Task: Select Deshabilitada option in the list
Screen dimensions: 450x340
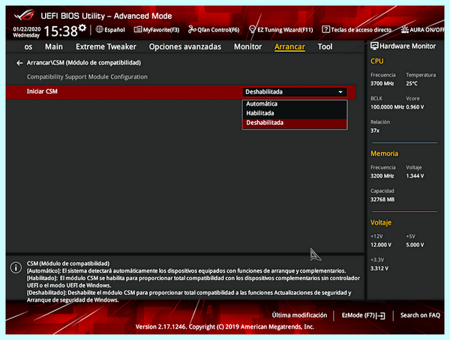Action: (295, 123)
